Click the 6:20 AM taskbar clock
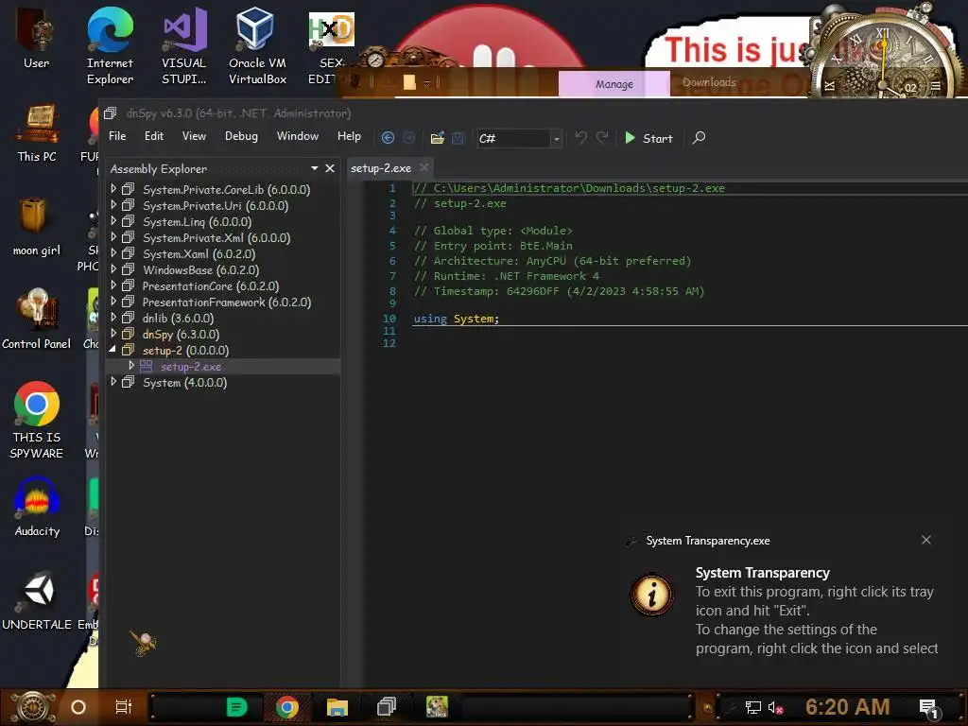The width and height of the screenshot is (968, 726). coord(848,707)
